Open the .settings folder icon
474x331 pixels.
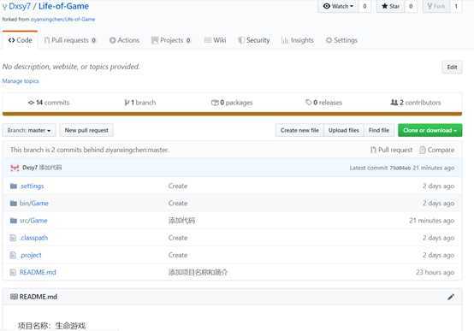click(14, 186)
